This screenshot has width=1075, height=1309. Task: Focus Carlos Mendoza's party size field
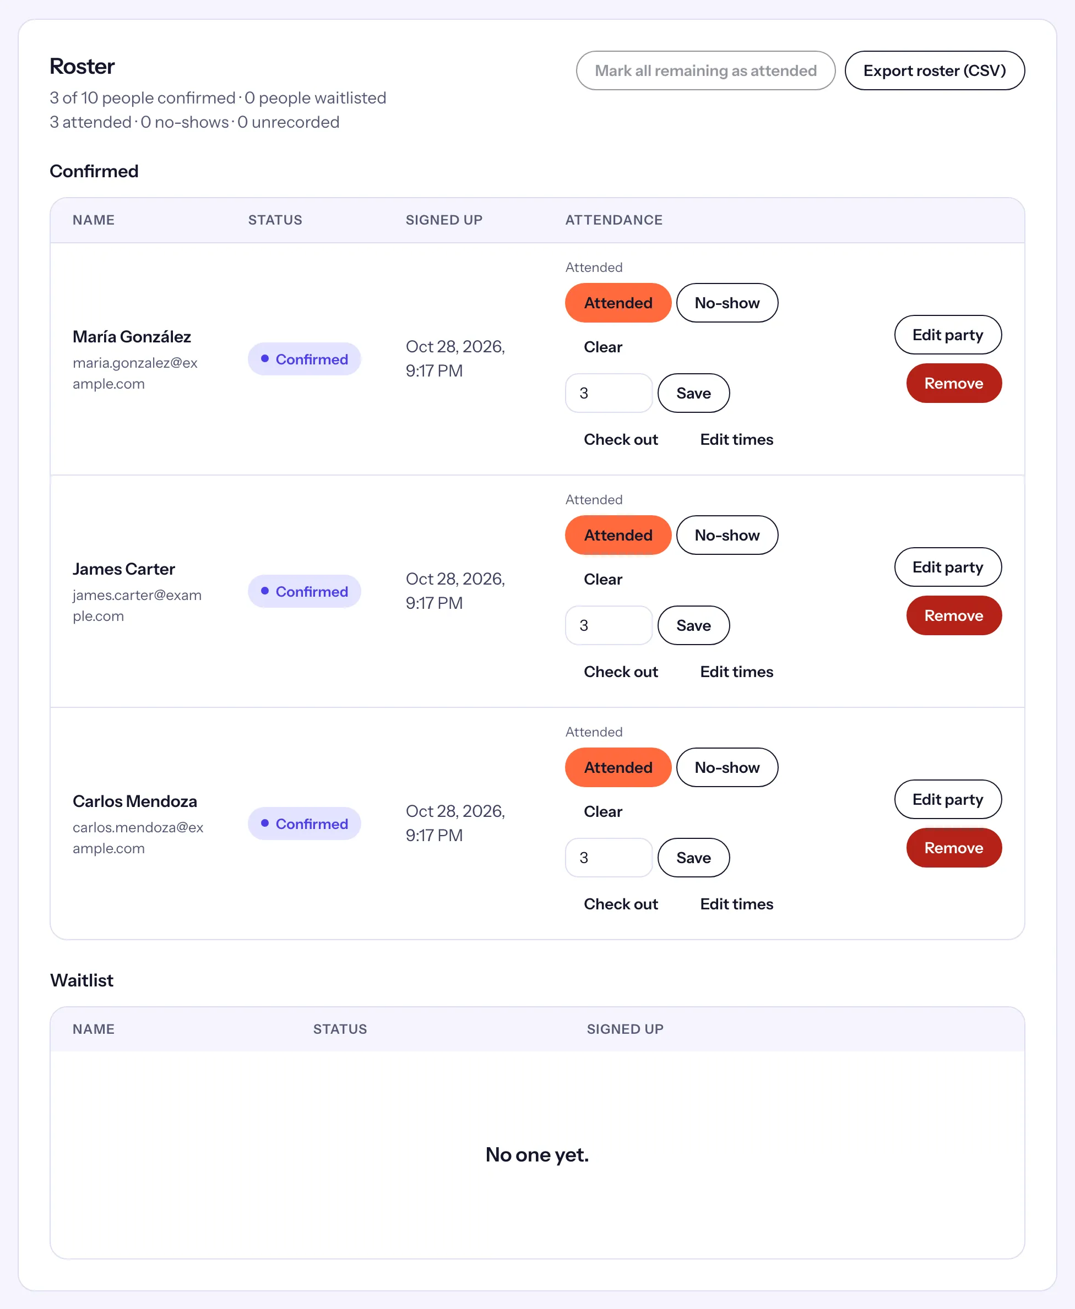coord(609,857)
